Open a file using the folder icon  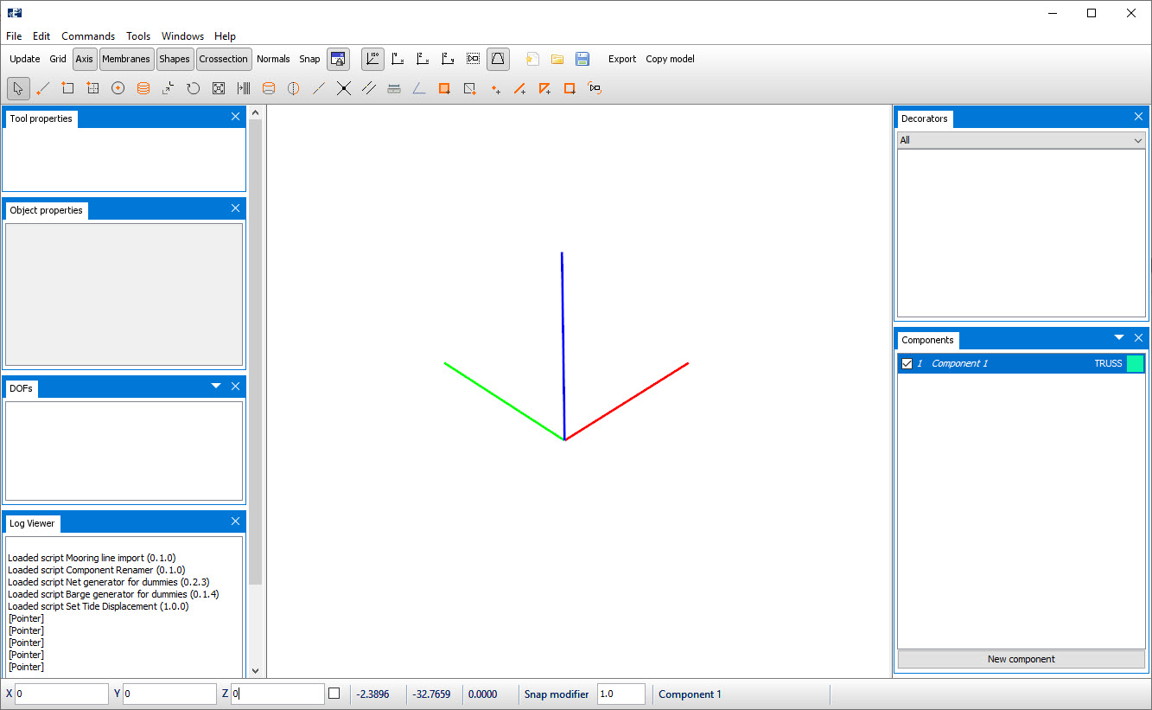pos(557,59)
